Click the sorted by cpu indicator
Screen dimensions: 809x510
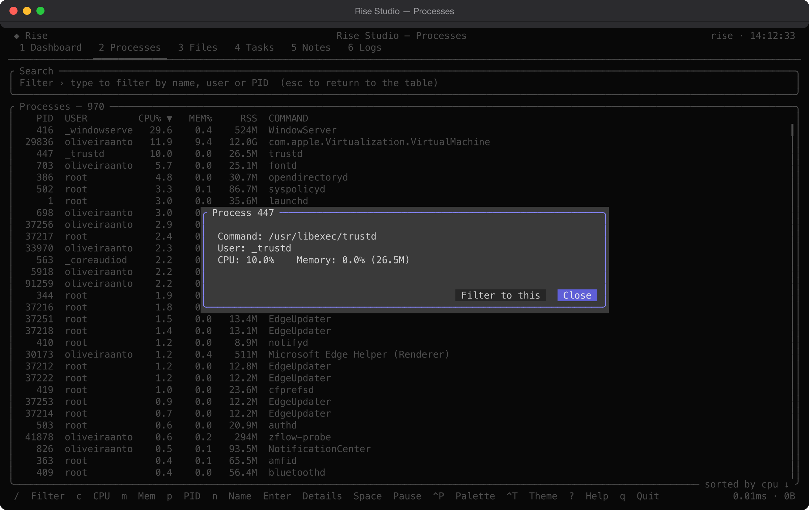(x=747, y=484)
